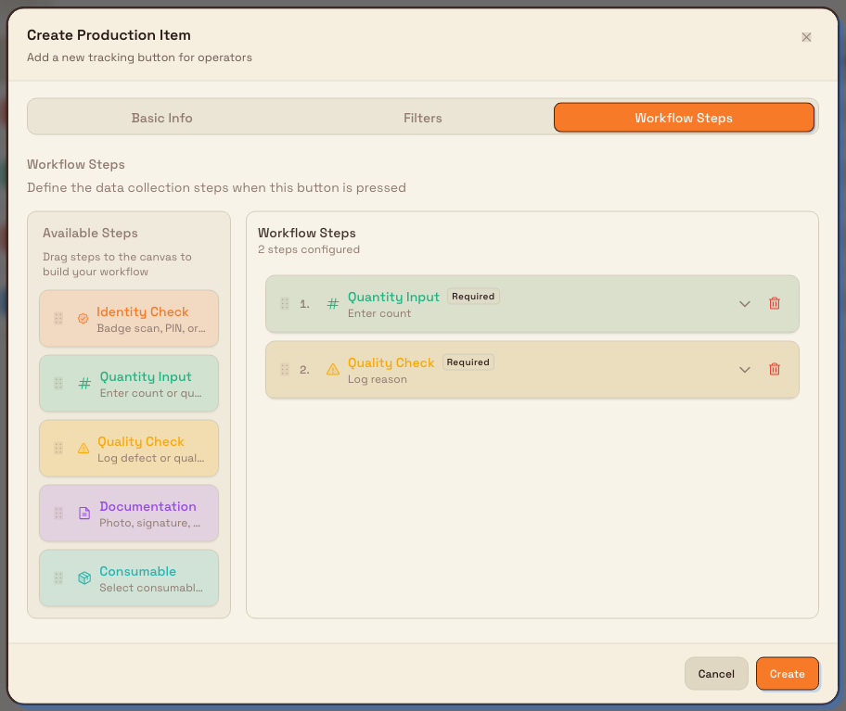Click the "Add a new tracking button" subtitle

[x=139, y=57]
